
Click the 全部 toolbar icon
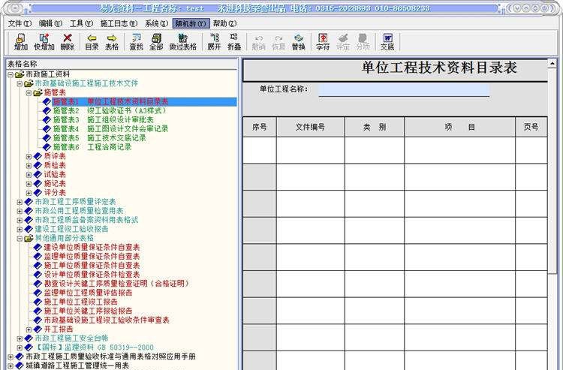[156, 41]
